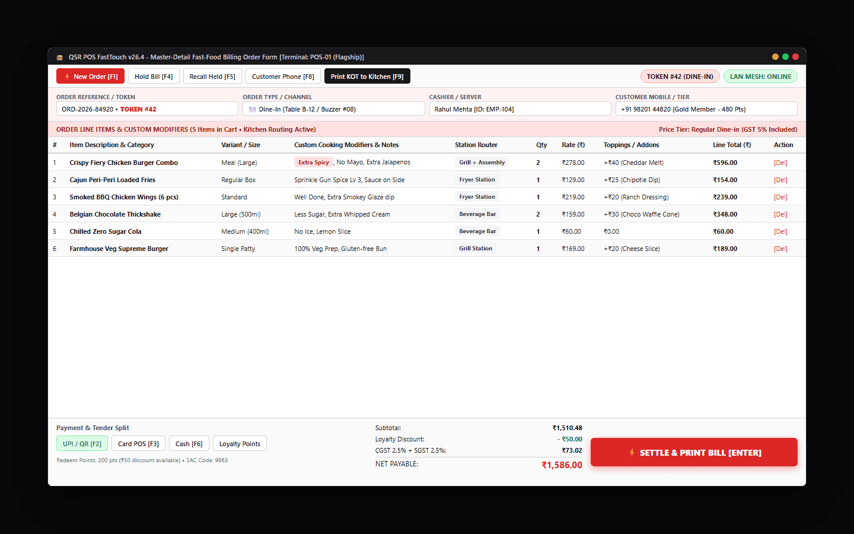
Task: Click +₹40 (Cheddar Melt) addon
Action: 633,163
